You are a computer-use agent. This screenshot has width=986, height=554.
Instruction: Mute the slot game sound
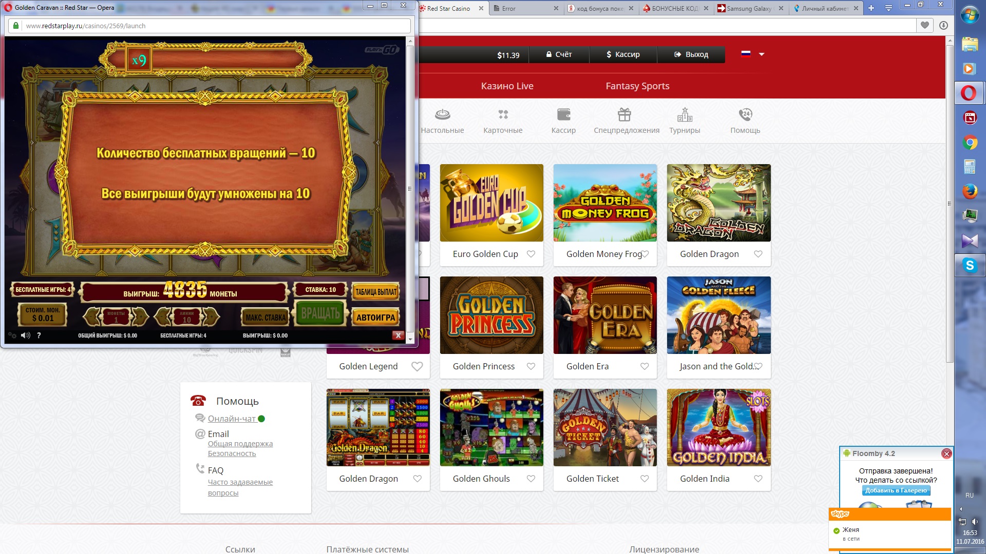click(x=25, y=335)
